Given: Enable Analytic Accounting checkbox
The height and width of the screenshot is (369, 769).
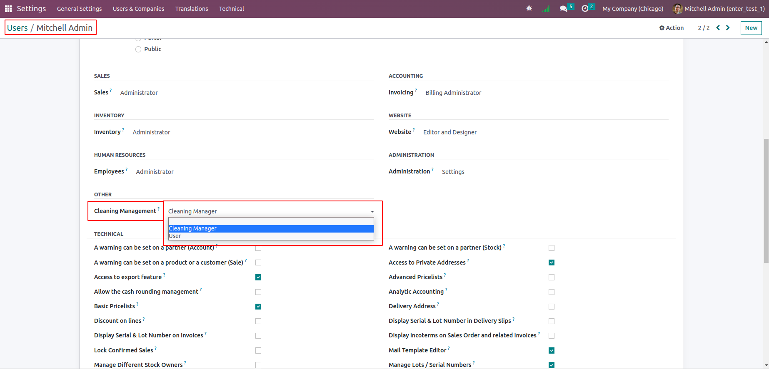Looking at the screenshot, I should [552, 292].
